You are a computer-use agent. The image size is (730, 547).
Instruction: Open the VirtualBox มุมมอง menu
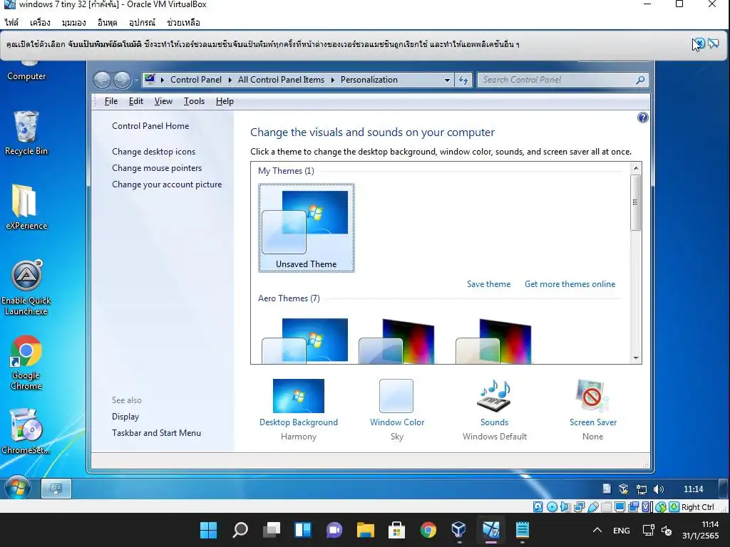point(73,22)
